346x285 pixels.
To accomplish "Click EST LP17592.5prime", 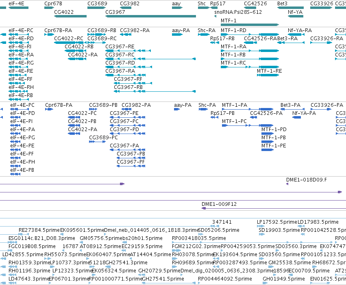I will tap(277, 222).
